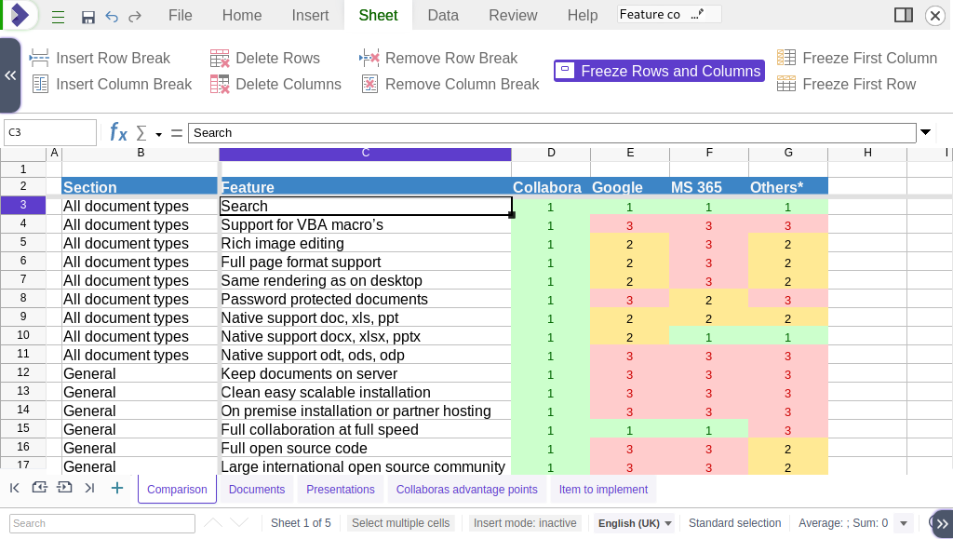Click Delete Rows icon
This screenshot has width=953, height=539.
click(220, 59)
